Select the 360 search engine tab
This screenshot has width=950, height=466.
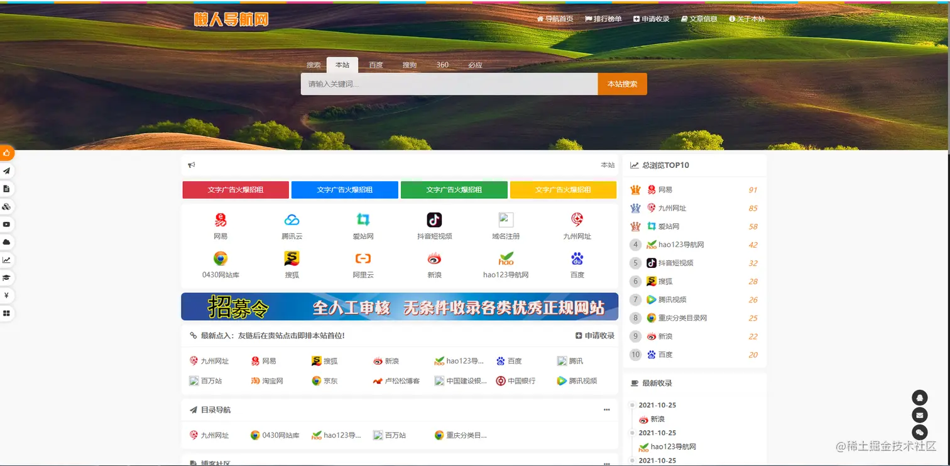point(442,65)
